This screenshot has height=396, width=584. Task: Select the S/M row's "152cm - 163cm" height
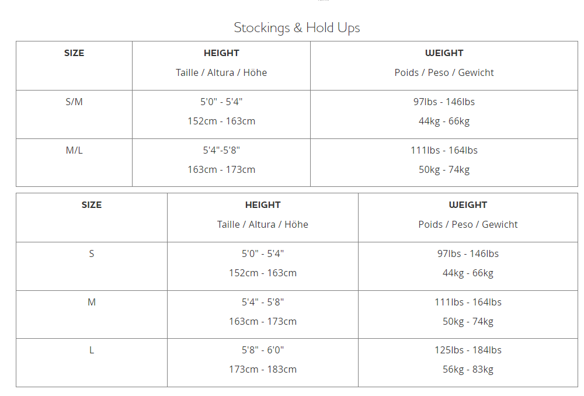[221, 121]
